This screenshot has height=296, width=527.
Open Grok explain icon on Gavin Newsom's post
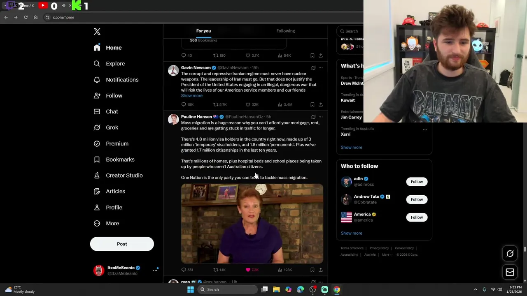coord(313,68)
